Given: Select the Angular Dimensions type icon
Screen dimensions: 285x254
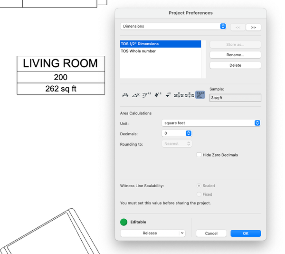Looking at the screenshot, I should [136, 95].
